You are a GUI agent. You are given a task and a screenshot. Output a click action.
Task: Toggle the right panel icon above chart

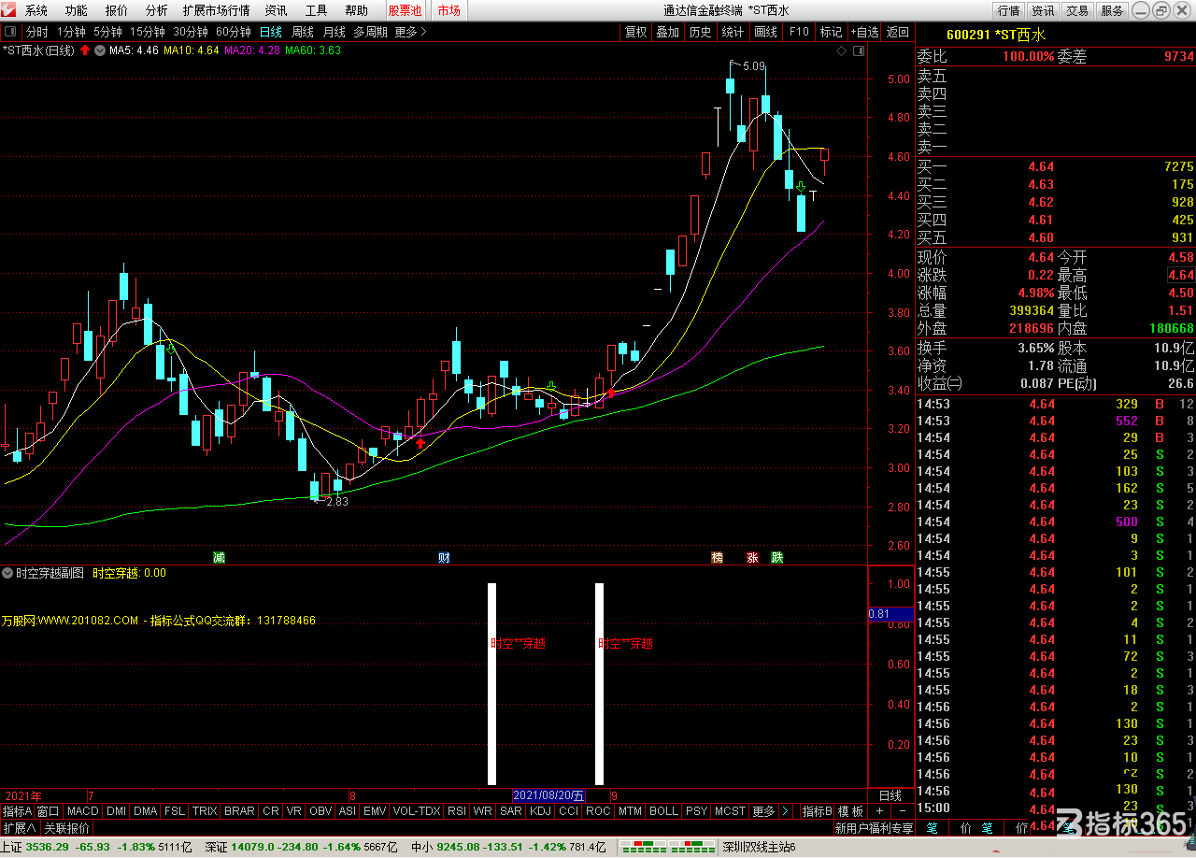tap(857, 50)
